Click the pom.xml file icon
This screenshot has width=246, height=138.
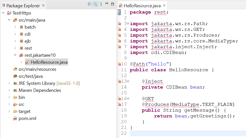coord(15,118)
